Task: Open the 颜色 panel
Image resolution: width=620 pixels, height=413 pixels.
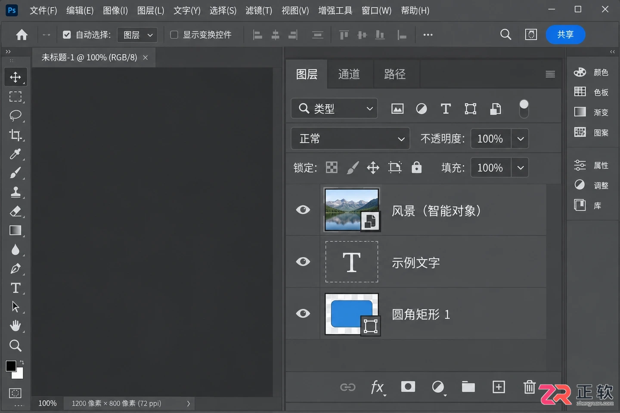Action: pyautogui.click(x=592, y=72)
